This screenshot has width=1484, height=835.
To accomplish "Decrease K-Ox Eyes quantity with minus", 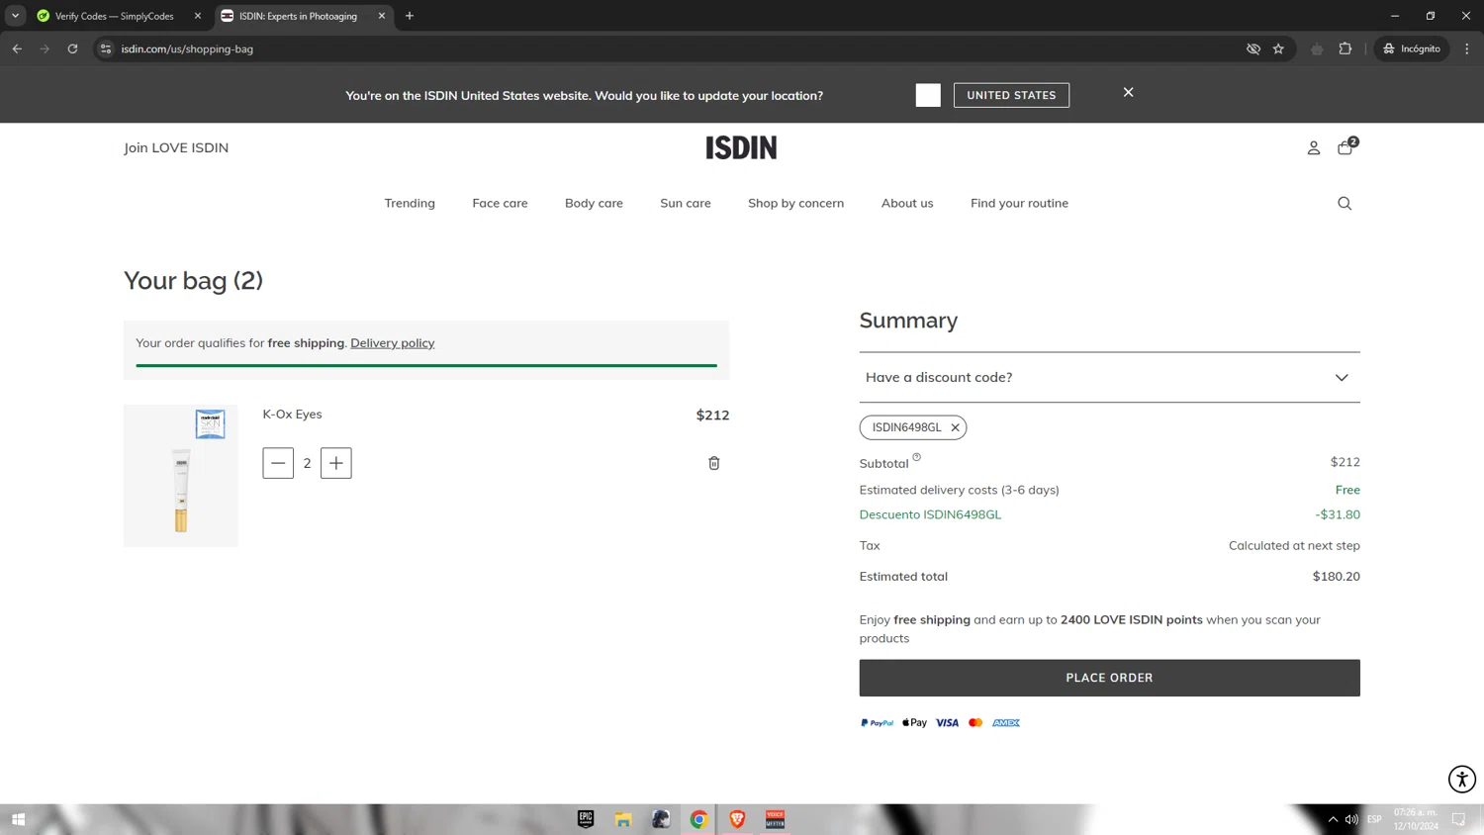I will tap(278, 463).
